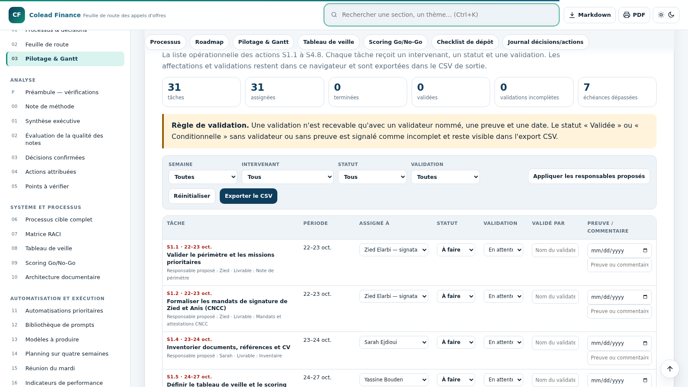
Task: Click the CF logo icon
Action: click(17, 15)
